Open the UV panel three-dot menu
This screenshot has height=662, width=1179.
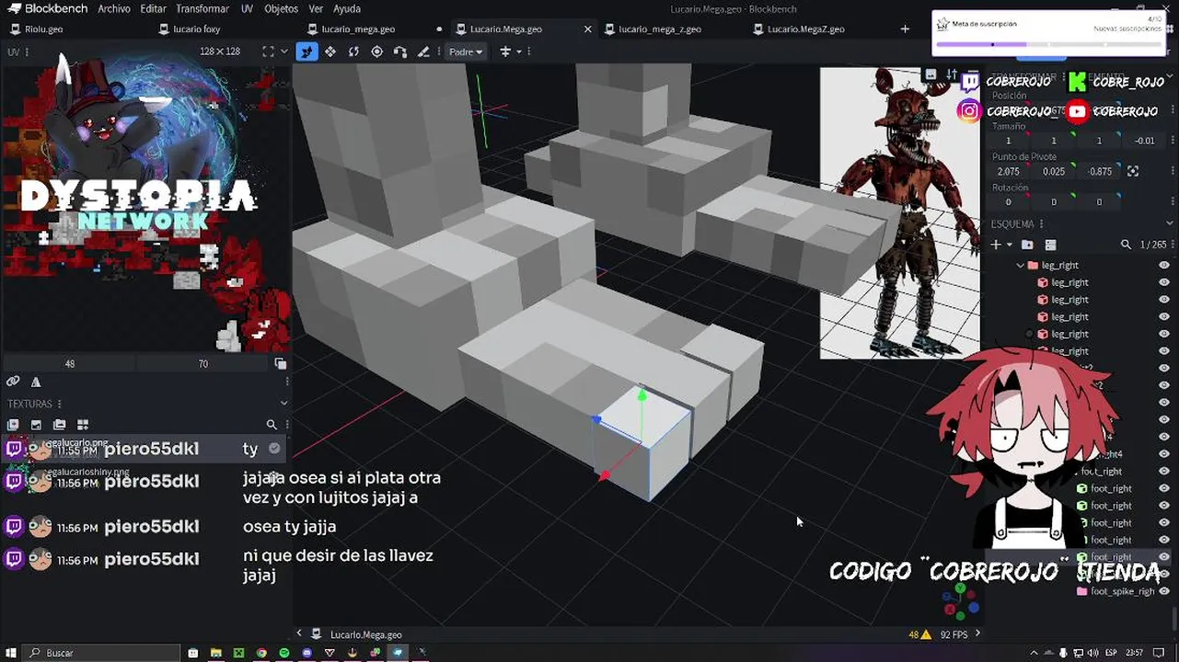click(27, 51)
